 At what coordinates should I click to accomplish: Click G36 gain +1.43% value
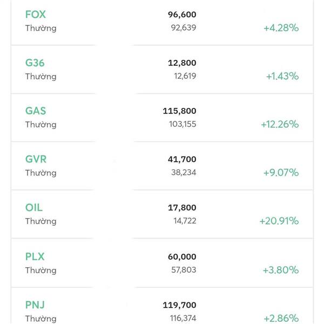tap(282, 76)
